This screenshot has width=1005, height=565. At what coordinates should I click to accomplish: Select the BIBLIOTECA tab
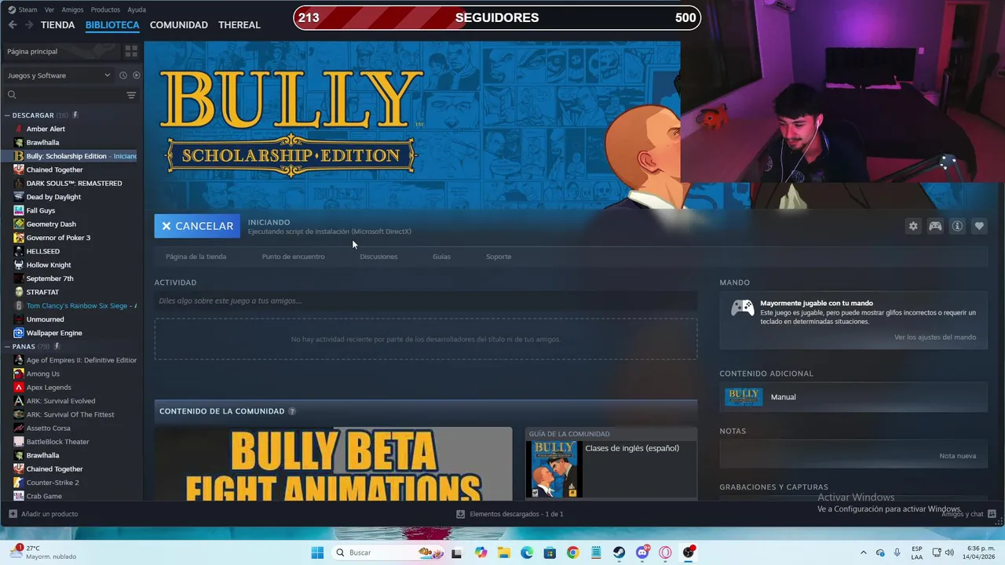click(112, 24)
